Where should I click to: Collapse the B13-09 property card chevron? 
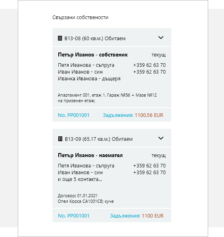click(161, 138)
